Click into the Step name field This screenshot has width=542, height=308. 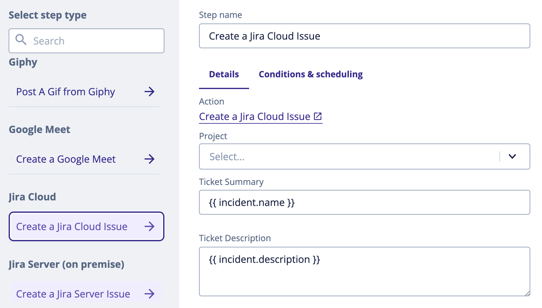point(364,36)
